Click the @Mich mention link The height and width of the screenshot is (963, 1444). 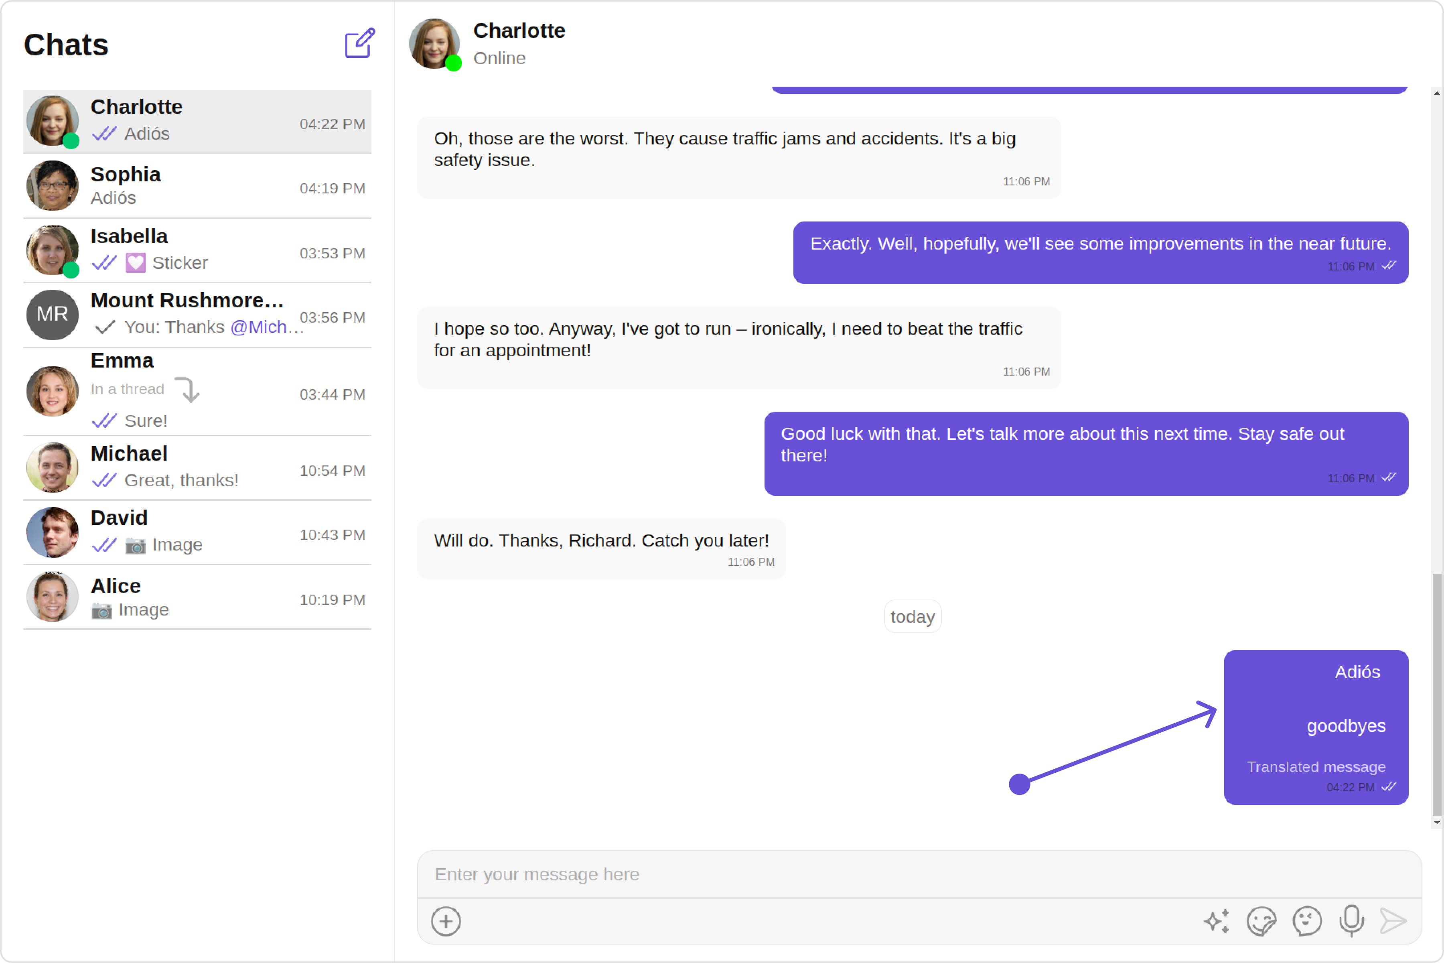click(x=259, y=327)
